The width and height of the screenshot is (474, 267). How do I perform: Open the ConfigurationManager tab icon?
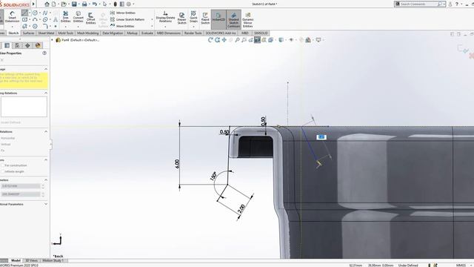point(17,45)
